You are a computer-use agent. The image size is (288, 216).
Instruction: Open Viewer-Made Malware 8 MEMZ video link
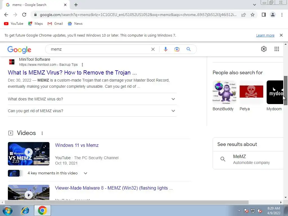[114, 188]
